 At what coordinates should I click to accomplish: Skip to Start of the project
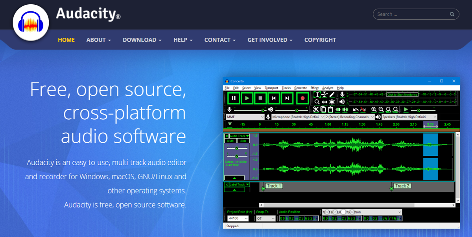pyautogui.click(x=274, y=98)
